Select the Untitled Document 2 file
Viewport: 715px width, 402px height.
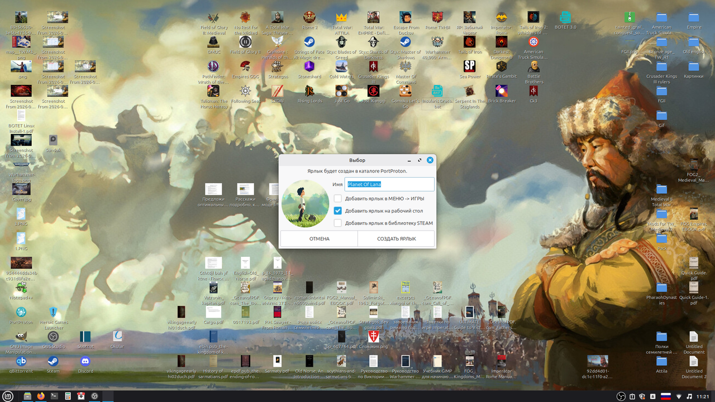pyautogui.click(x=694, y=361)
